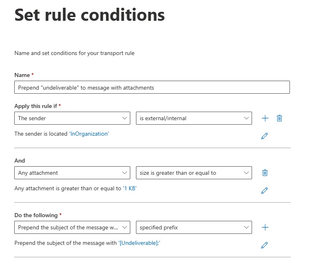Remove the Any attachment condition via trash icon
Image resolution: width=331 pixels, height=264 pixels.
coord(265,173)
